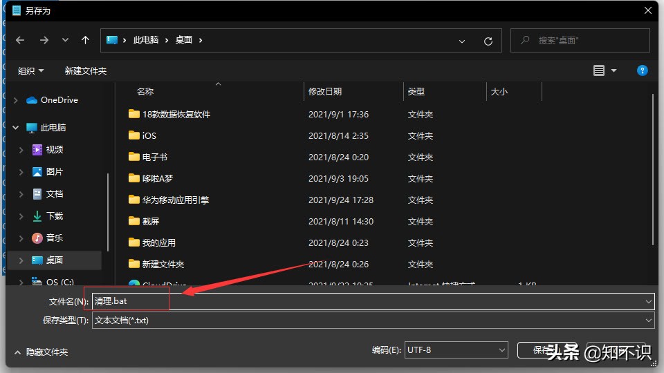Click 隐藏文件夹 to collapse folder pane
The height and width of the screenshot is (373, 664).
pos(41,352)
